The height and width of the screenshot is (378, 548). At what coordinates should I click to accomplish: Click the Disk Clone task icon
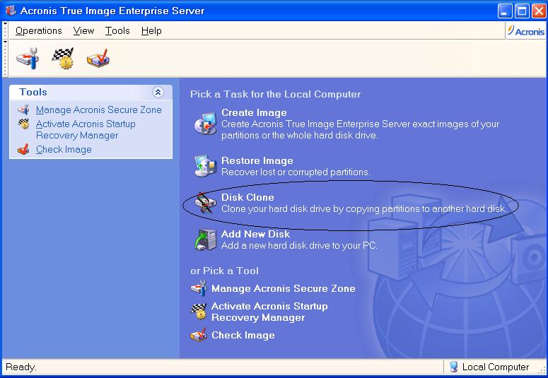coord(206,202)
